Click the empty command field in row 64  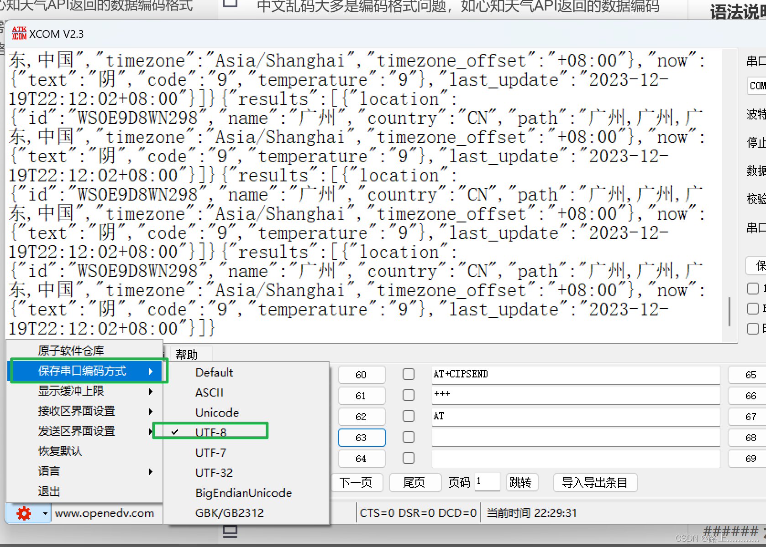point(576,459)
